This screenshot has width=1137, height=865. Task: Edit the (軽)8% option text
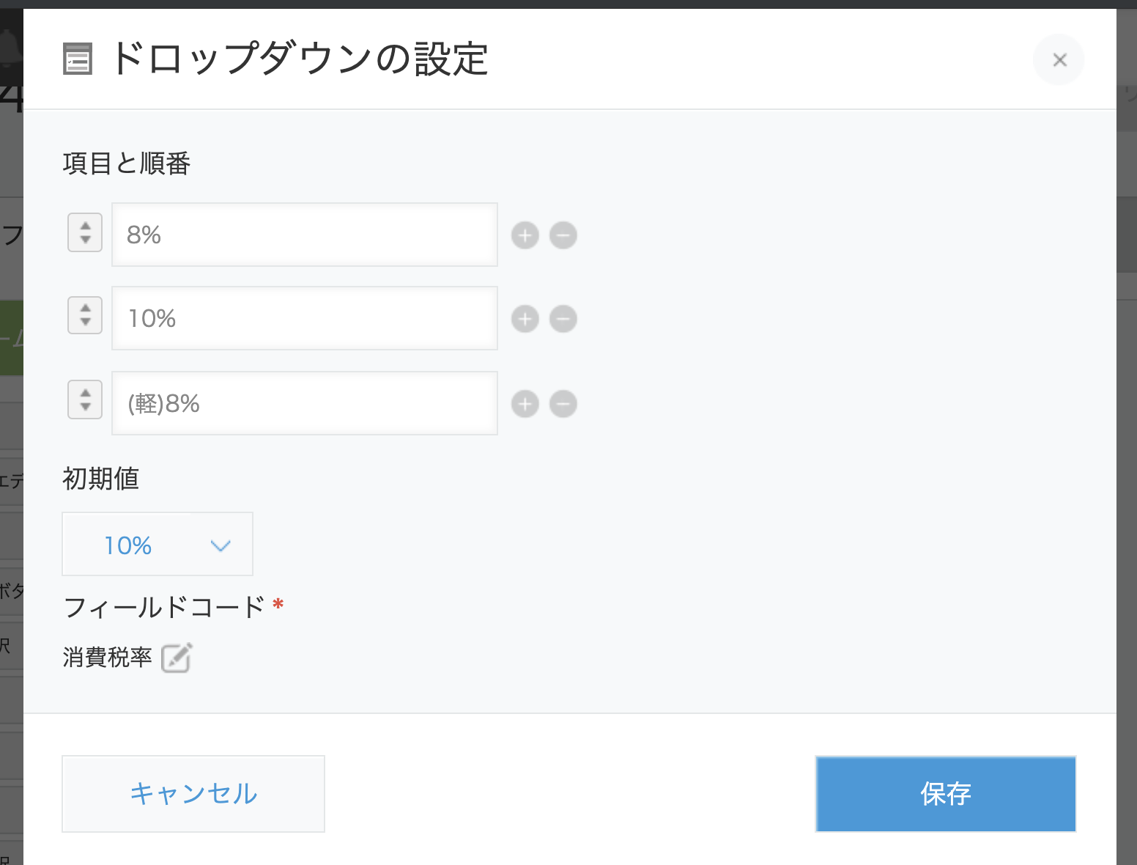(x=304, y=403)
